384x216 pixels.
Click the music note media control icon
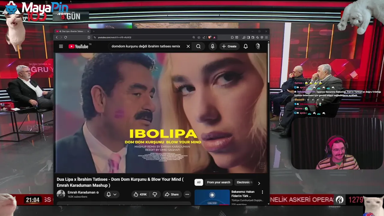244,37
